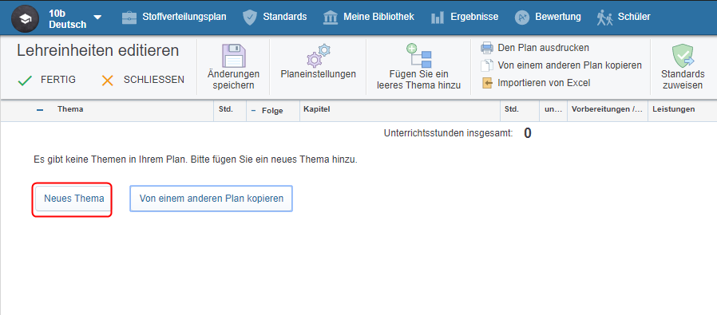Open the Standards menu item
The height and width of the screenshot is (315, 717).
coord(284,17)
